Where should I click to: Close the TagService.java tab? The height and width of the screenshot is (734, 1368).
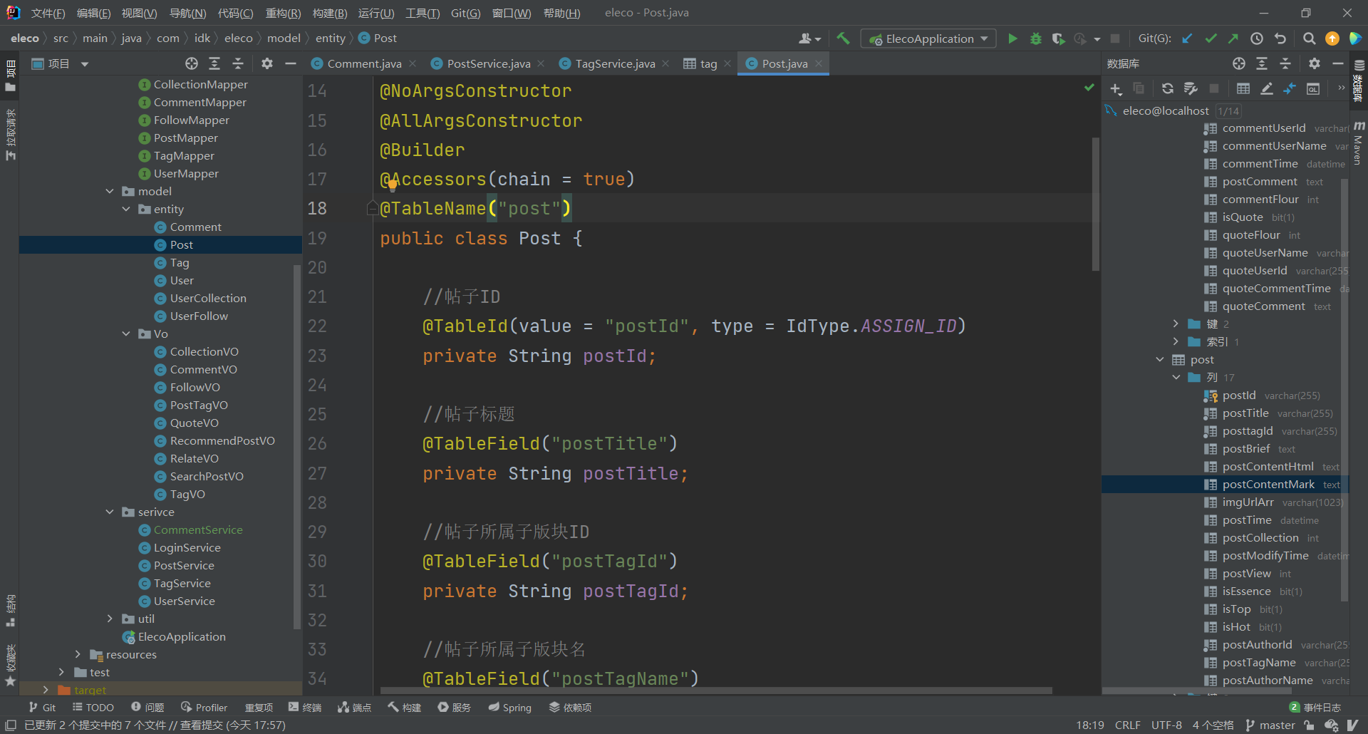665,63
